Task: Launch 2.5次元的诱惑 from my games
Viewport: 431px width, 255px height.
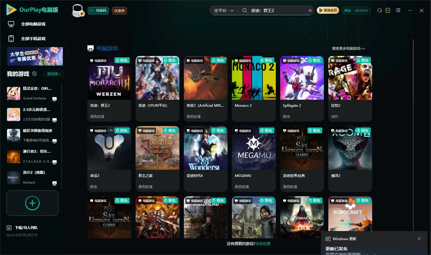Action: pyautogui.click(x=32, y=114)
